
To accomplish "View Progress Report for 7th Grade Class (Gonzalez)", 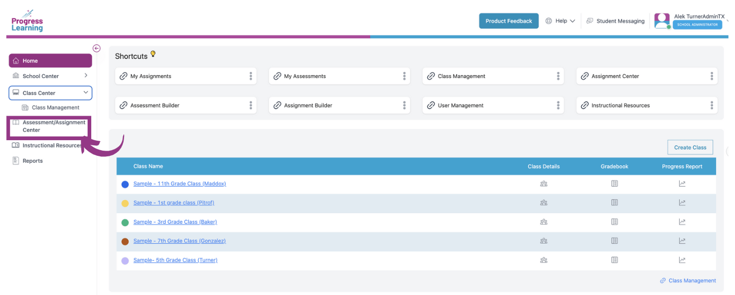I will click(x=682, y=241).
